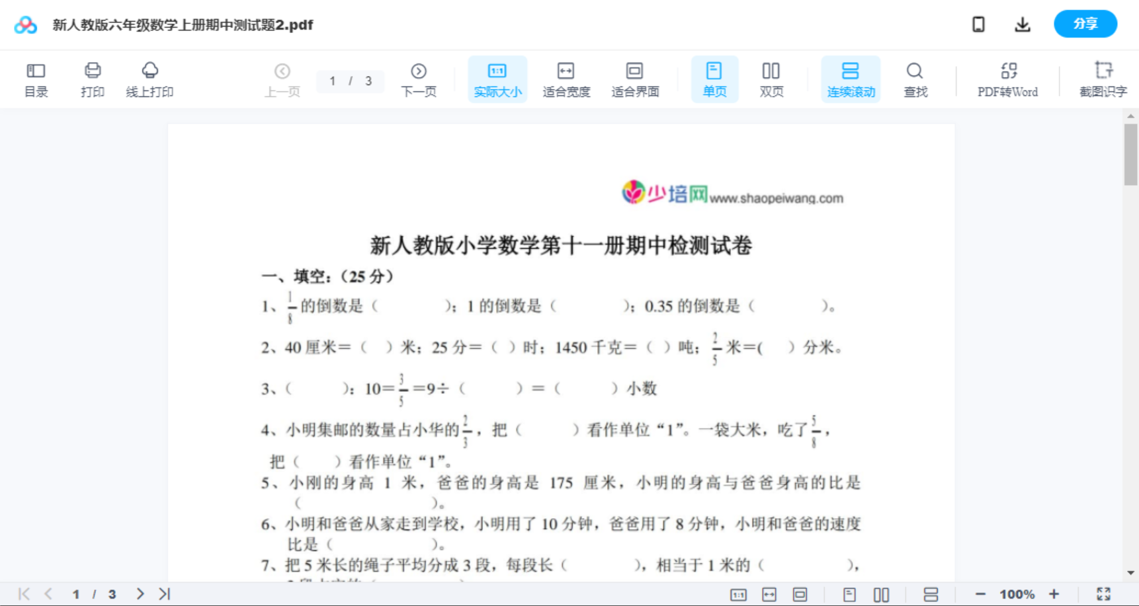
Task: Zoom in with the plus control
Action: (x=1055, y=593)
